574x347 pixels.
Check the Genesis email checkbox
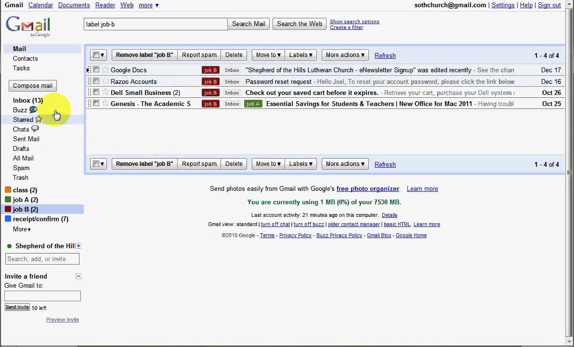pos(96,103)
